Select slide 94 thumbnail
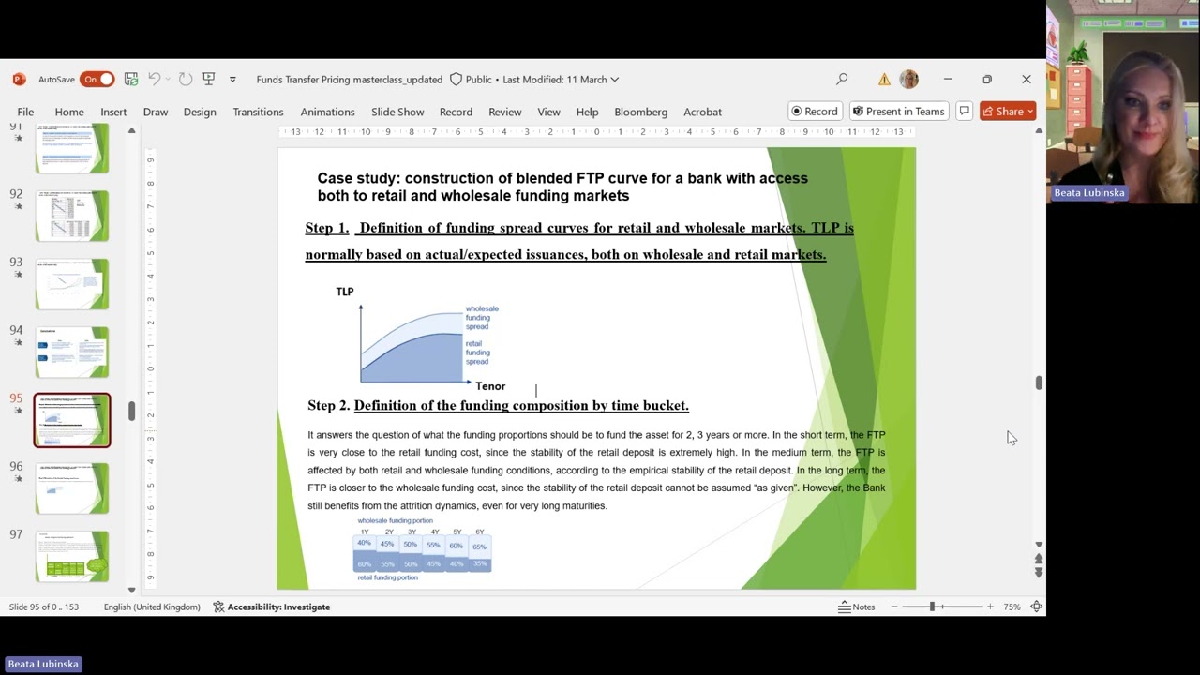Viewport: 1200px width, 675px height. (x=72, y=352)
